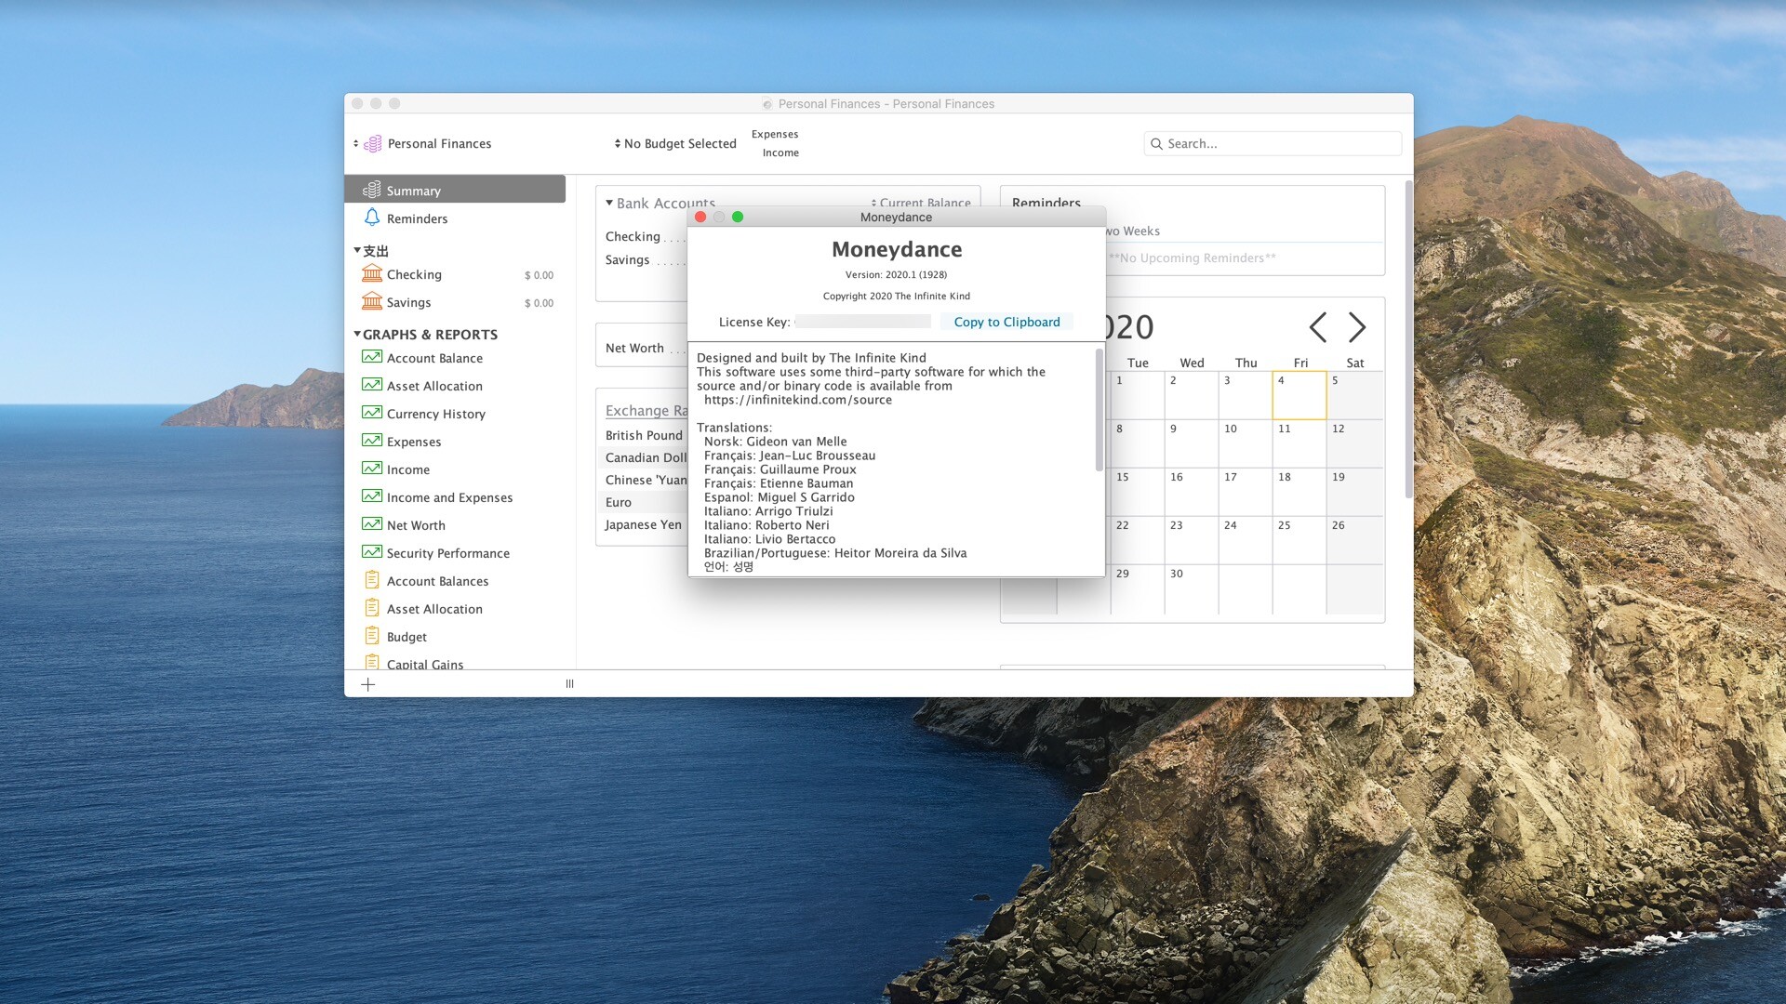This screenshot has width=1786, height=1004.
Task: Collapse the 支出 account group
Action: [357, 250]
